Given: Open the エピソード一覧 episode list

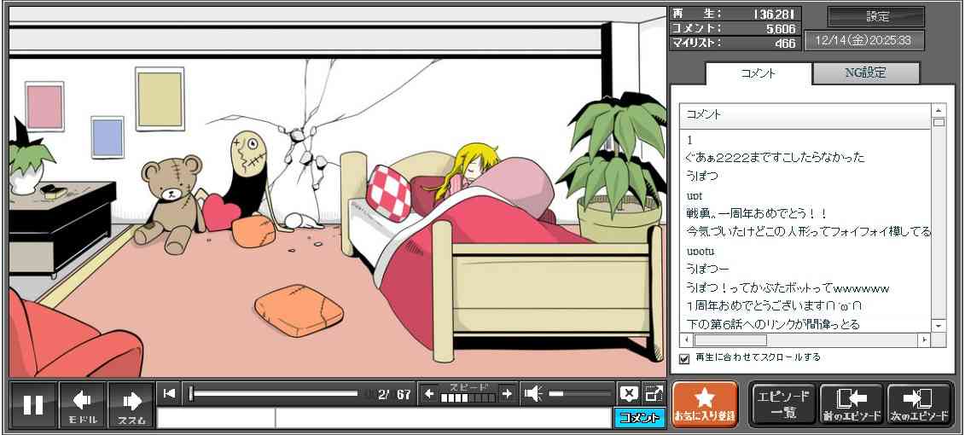Looking at the screenshot, I should point(783,404).
